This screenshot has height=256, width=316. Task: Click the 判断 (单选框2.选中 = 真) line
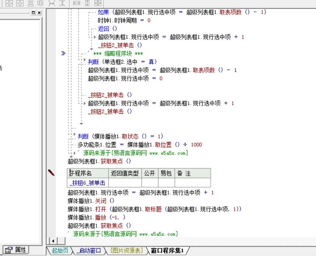click(122, 62)
